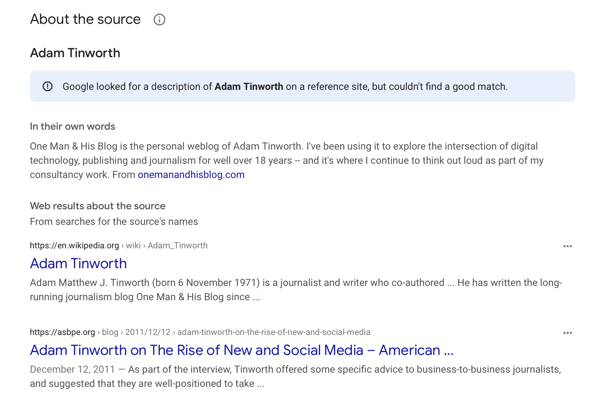Open three-dot menu for the Wikipedia result

[567, 246]
